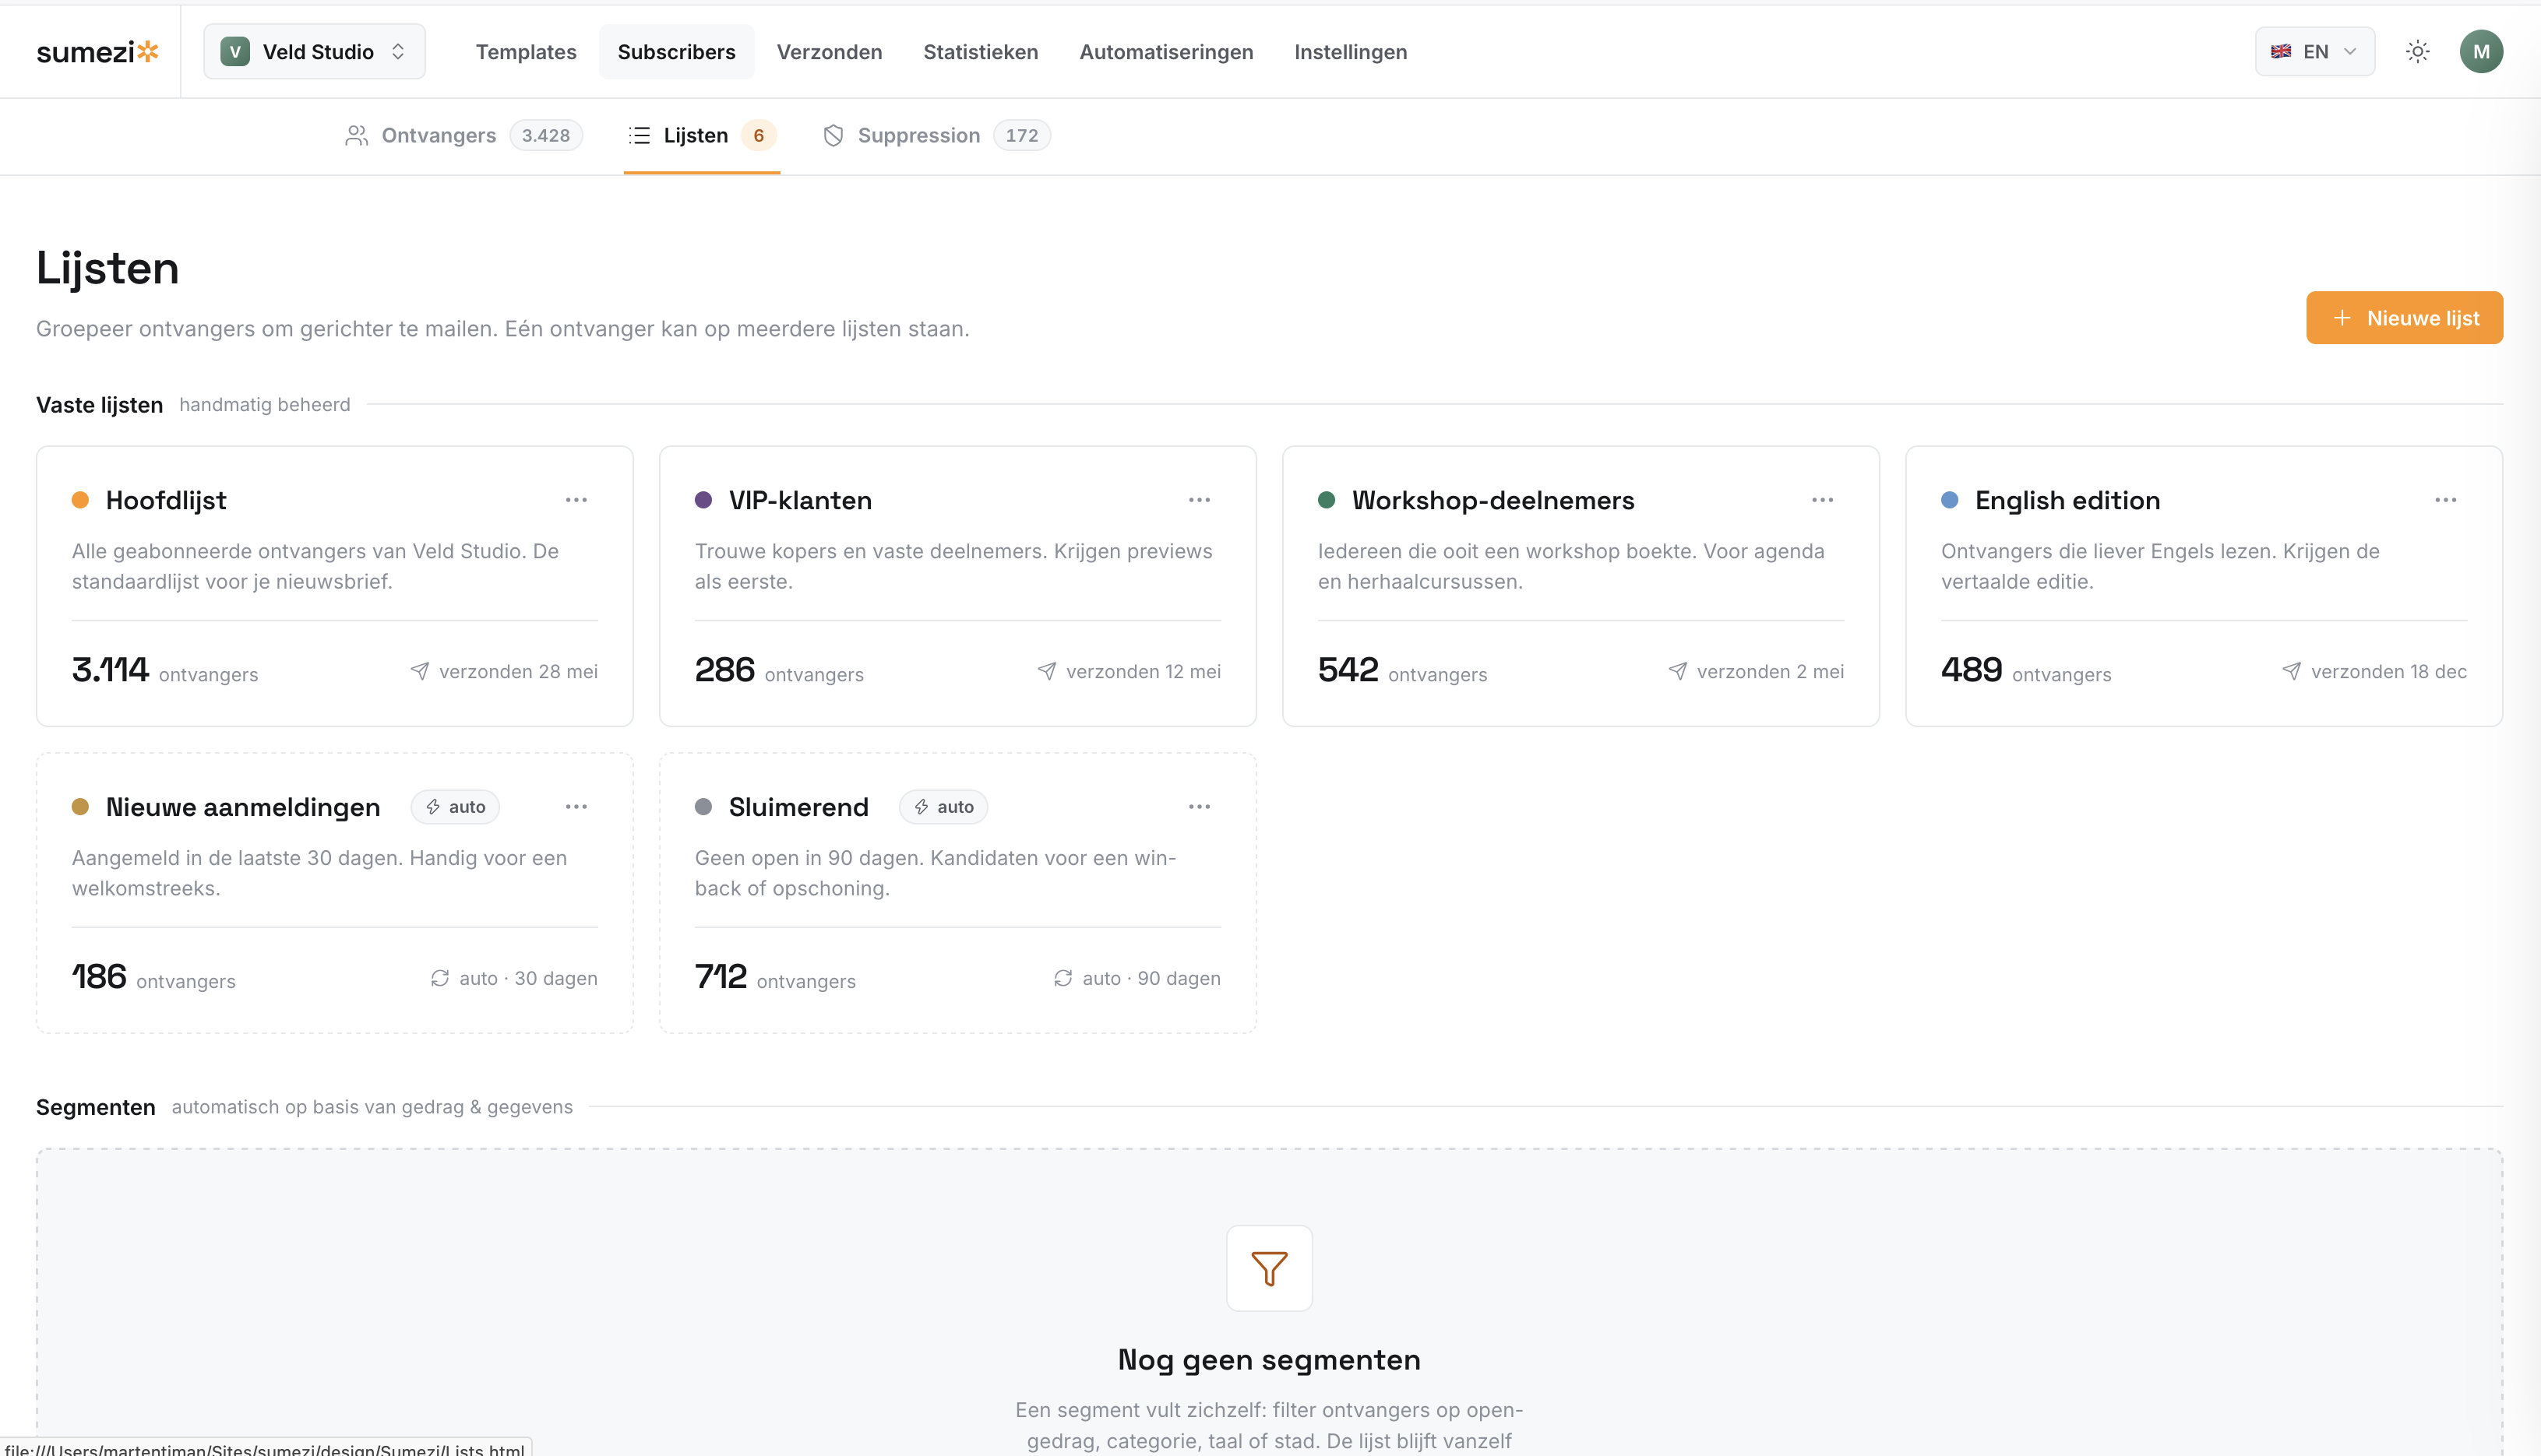
Task: Select the Subscribers menu item
Action: point(676,52)
